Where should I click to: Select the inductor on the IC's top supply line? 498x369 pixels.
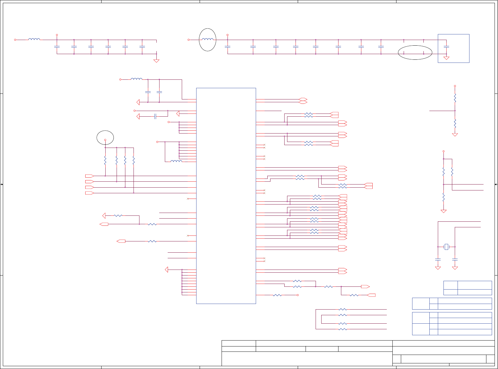pyautogui.click(x=136, y=79)
